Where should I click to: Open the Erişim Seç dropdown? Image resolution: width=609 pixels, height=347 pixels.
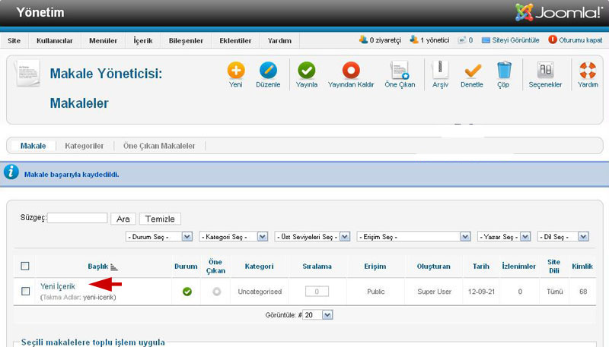413,237
